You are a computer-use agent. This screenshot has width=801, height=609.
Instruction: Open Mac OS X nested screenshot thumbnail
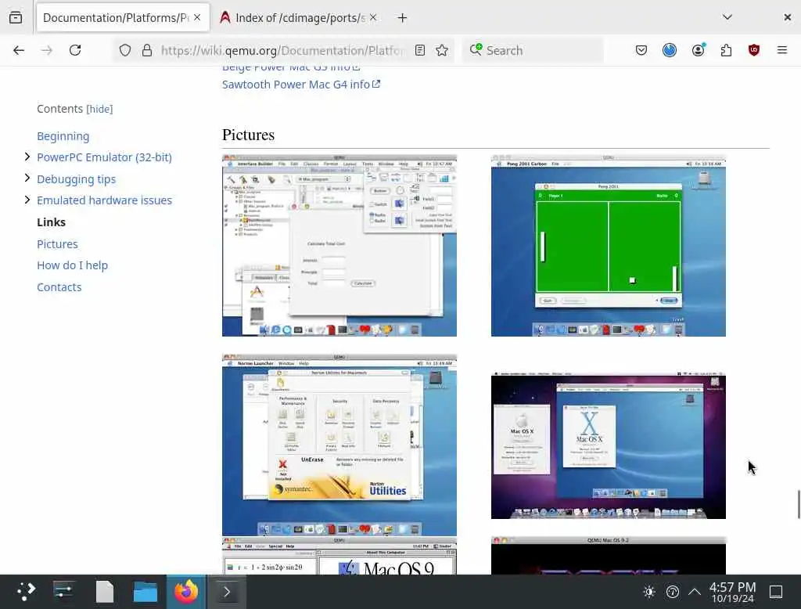[x=609, y=445]
